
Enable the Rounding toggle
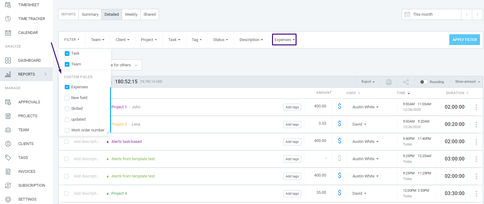[424, 82]
